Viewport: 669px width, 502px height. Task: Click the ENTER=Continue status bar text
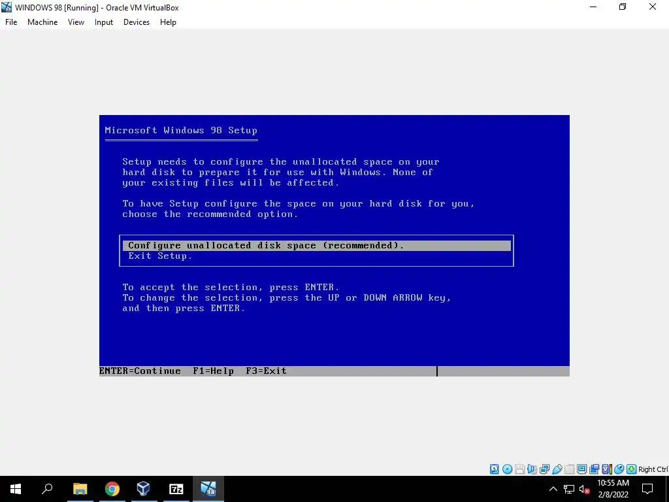click(x=140, y=371)
